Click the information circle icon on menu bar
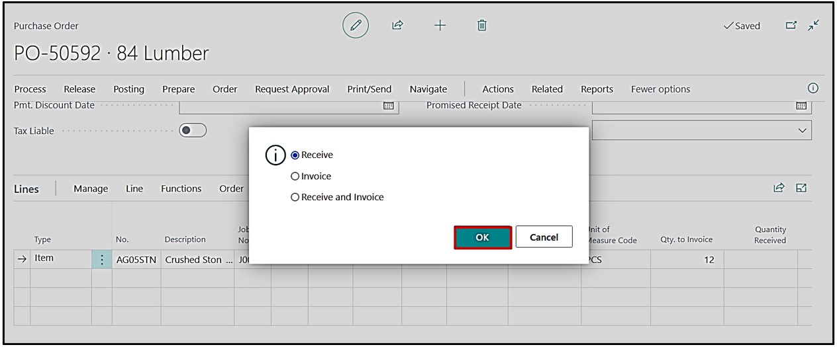Viewport: 837px width, 347px height. 813,89
